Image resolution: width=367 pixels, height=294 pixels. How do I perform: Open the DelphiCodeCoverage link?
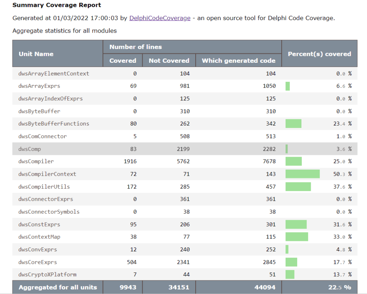159,18
